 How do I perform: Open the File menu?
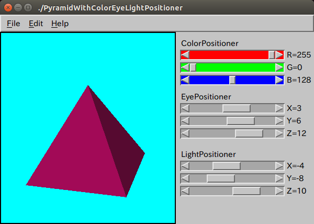coord(14,24)
